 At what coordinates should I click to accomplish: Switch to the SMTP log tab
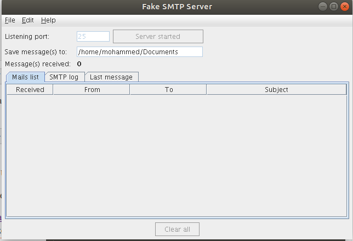(64, 77)
